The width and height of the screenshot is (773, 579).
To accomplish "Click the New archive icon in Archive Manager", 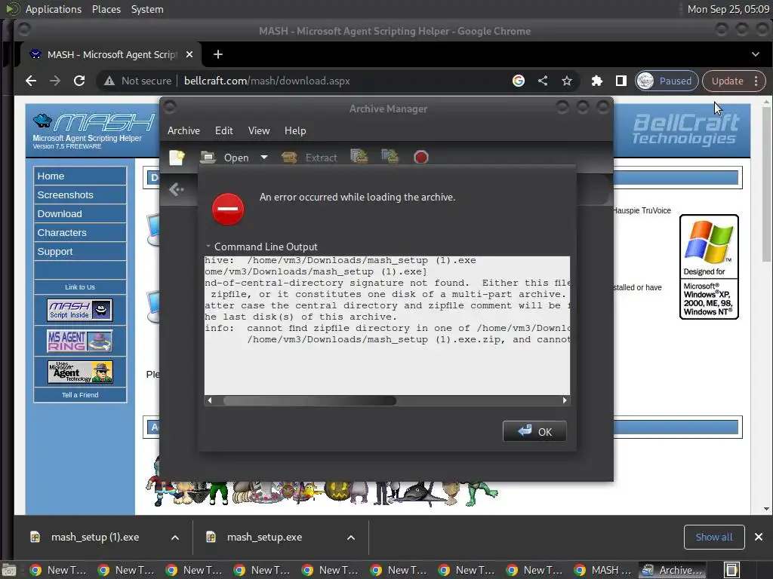I will point(177,158).
